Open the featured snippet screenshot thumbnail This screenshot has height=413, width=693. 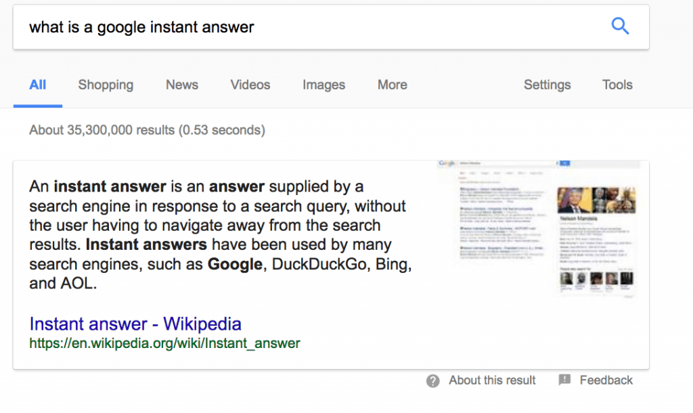(539, 230)
